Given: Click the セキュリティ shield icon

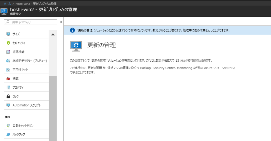Looking at the screenshot, I should [8, 43].
